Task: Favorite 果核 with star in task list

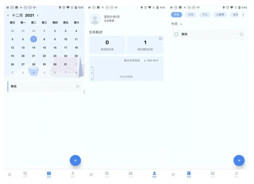Action: tap(241, 34)
